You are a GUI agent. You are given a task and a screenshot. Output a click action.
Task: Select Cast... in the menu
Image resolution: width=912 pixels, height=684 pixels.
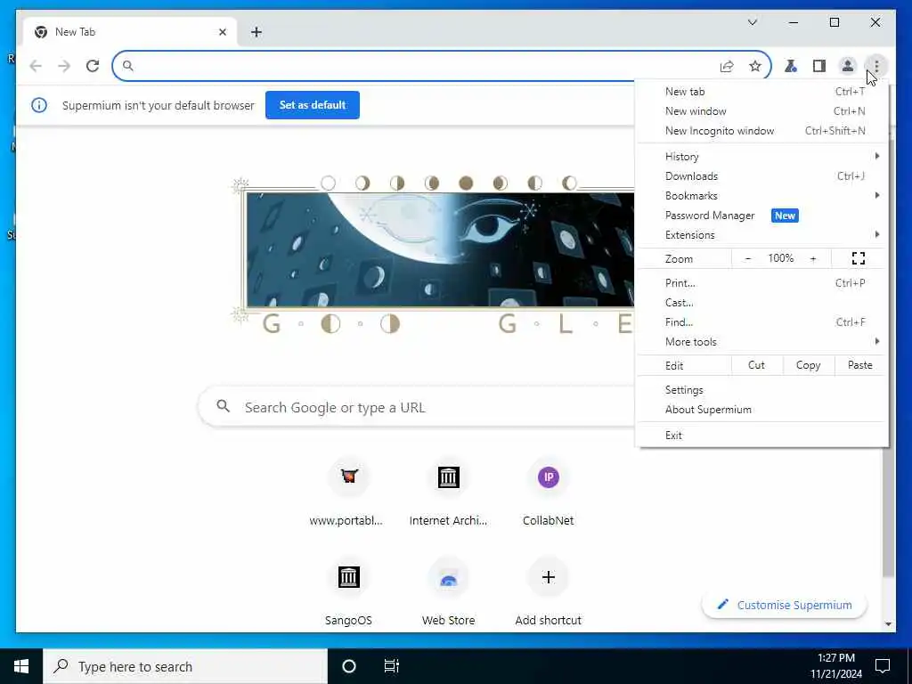762,303
